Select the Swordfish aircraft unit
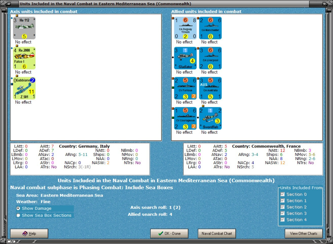 point(211,118)
